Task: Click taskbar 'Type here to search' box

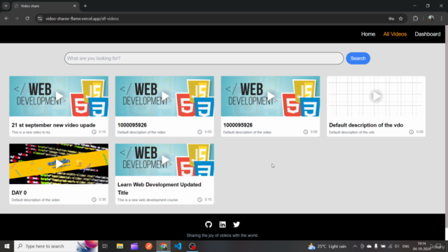Action: 56,246
